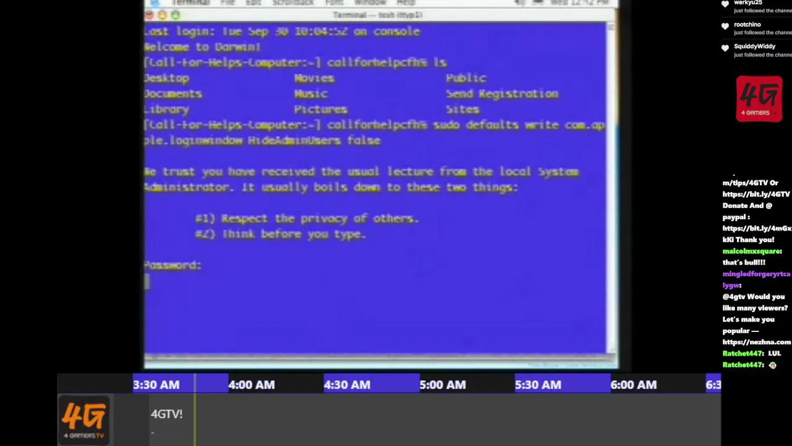Click the heart icon beside werkyu25
The image size is (792, 446).
[x=725, y=4]
